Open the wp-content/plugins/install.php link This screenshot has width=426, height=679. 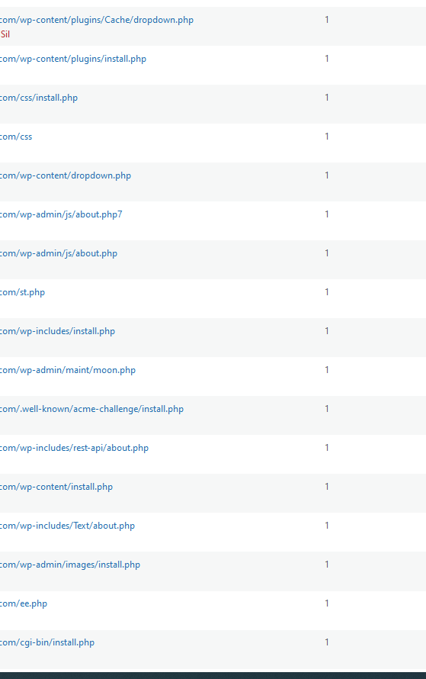73,59
